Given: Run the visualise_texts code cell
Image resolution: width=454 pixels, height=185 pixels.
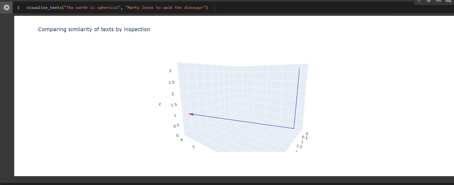Looking at the screenshot, I should point(6,8).
